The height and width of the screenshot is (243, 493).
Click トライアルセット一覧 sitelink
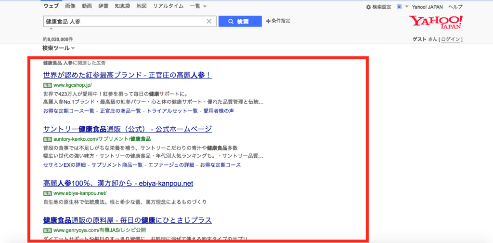(172, 111)
